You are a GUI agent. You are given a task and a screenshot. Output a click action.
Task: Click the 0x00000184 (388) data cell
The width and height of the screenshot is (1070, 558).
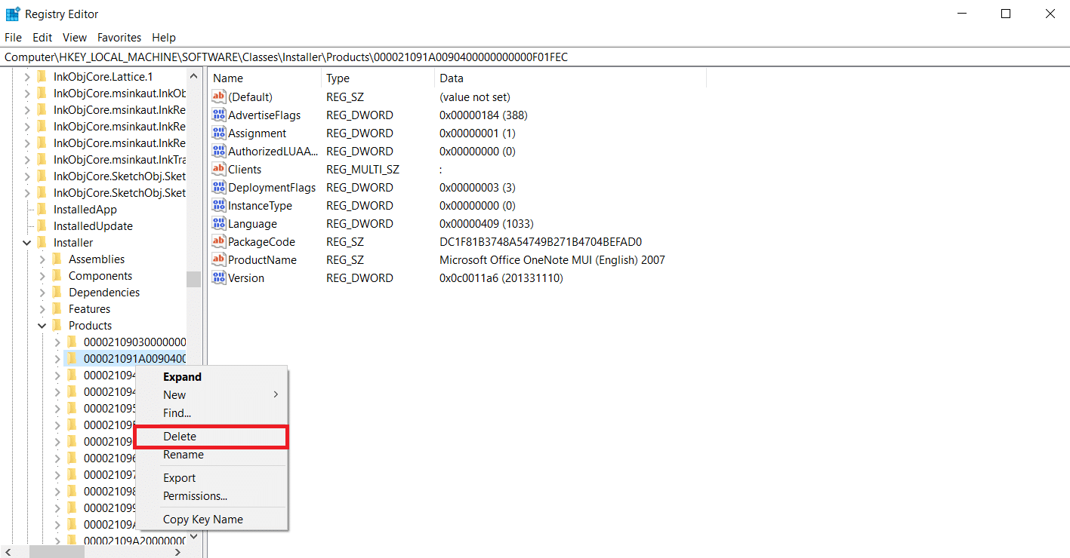click(483, 115)
